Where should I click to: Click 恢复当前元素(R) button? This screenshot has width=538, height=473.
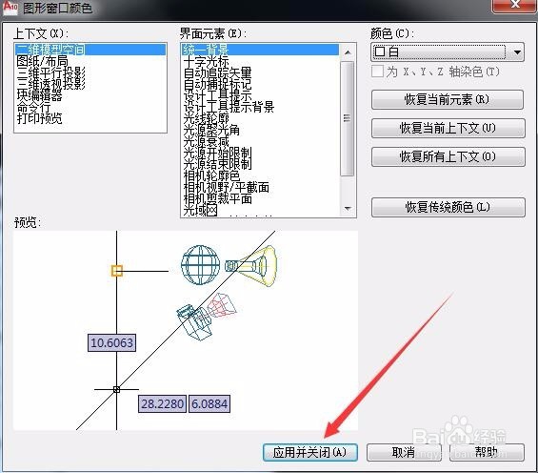coord(448,99)
